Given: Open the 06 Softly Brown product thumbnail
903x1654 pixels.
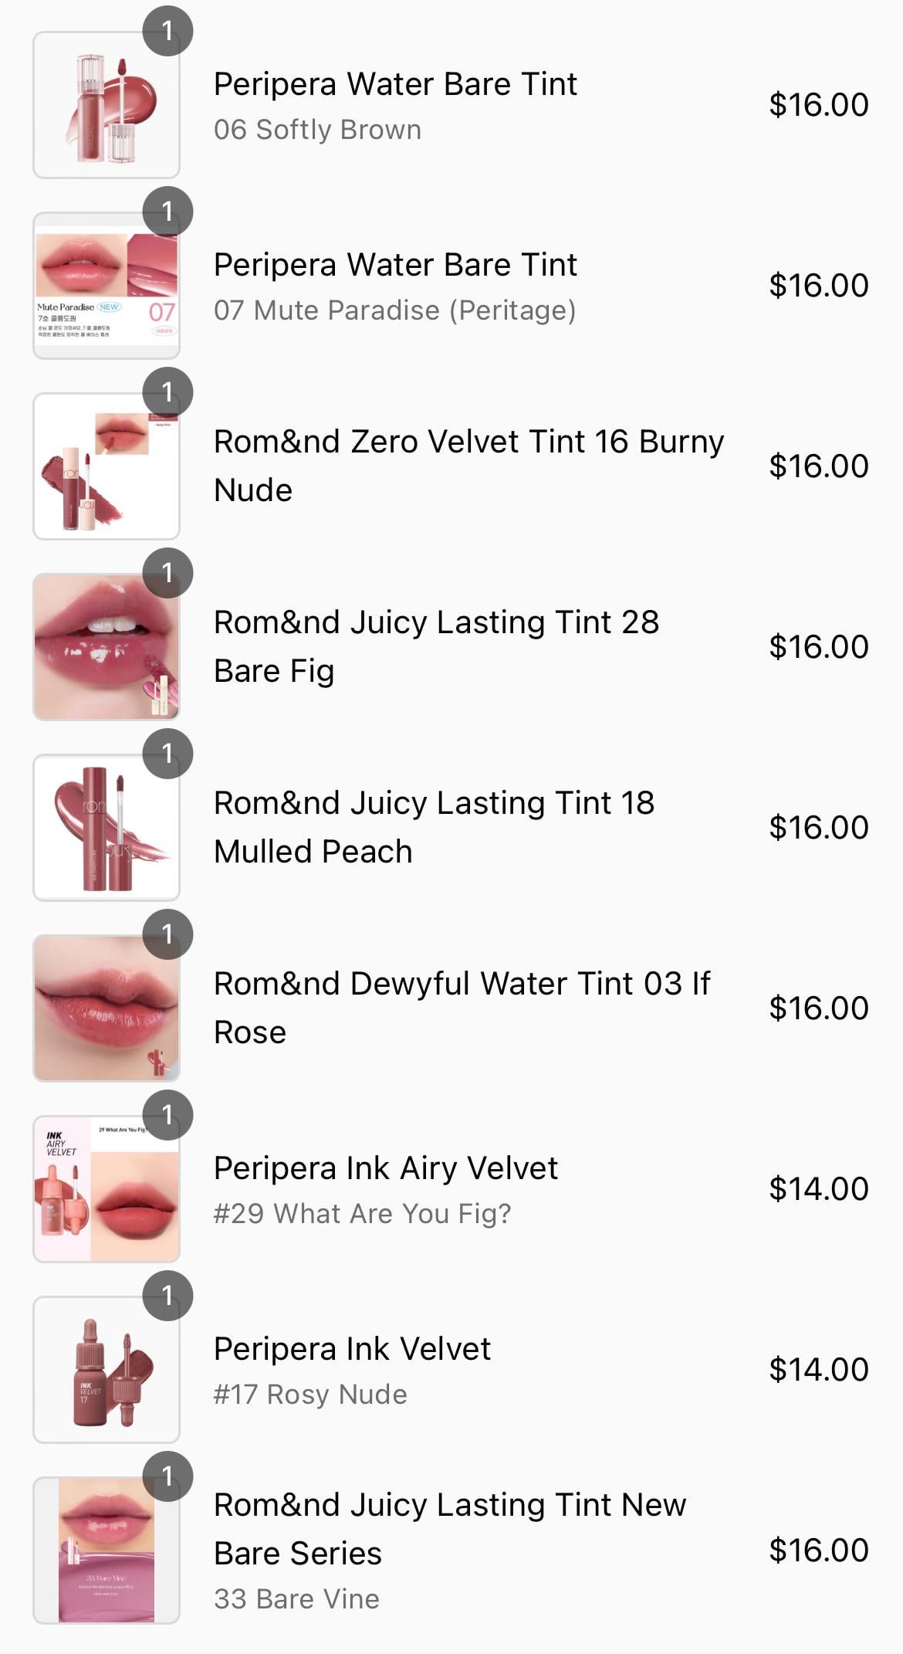Looking at the screenshot, I should [107, 105].
